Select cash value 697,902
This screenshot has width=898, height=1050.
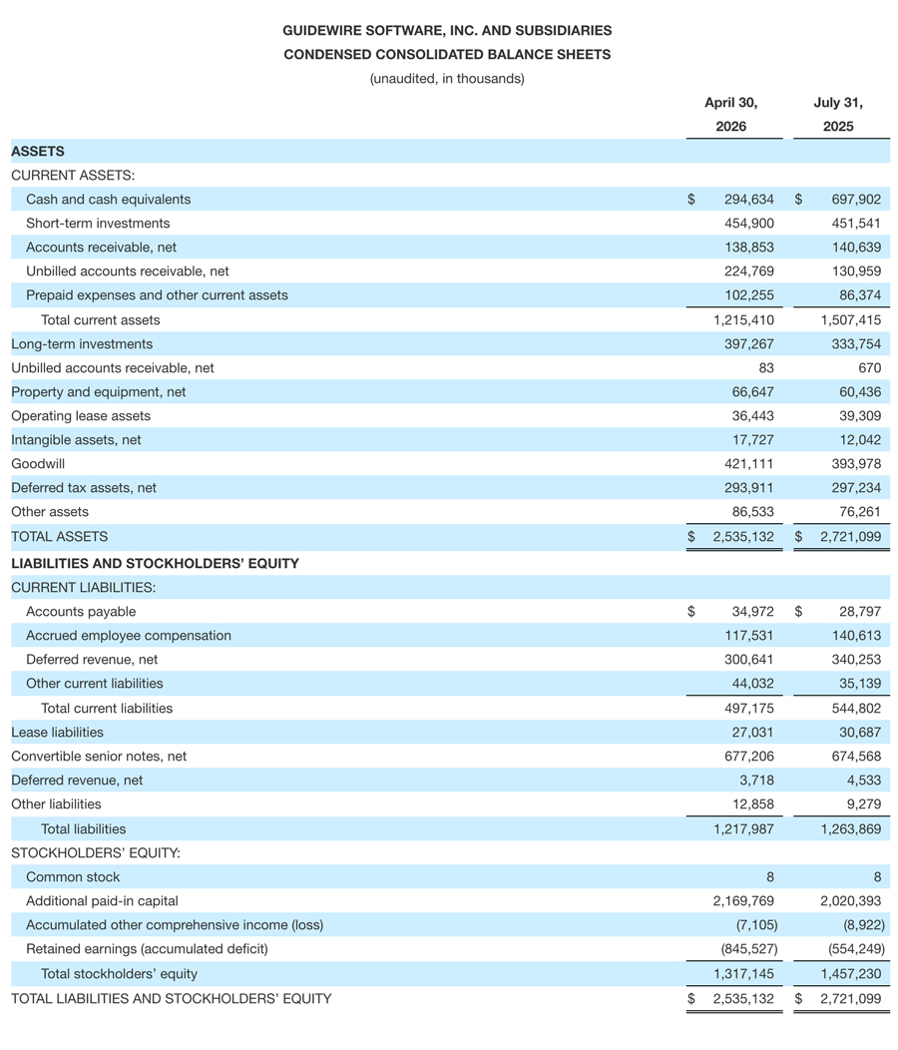pyautogui.click(x=856, y=200)
